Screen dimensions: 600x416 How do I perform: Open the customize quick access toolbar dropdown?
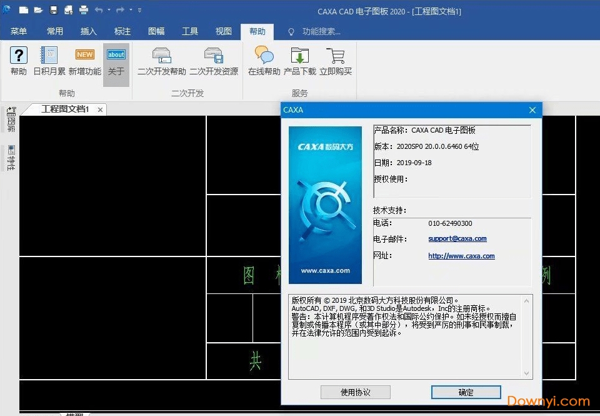(139, 10)
